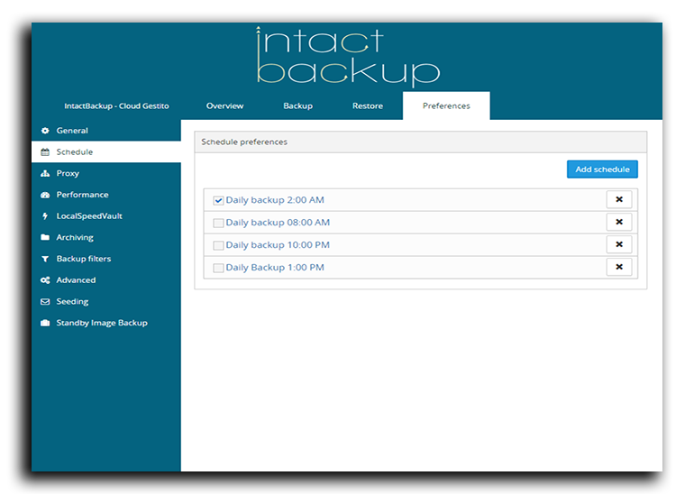The height and width of the screenshot is (494, 694).
Task: Open the Daily backup 08:00 AM schedule link
Action: point(278,223)
